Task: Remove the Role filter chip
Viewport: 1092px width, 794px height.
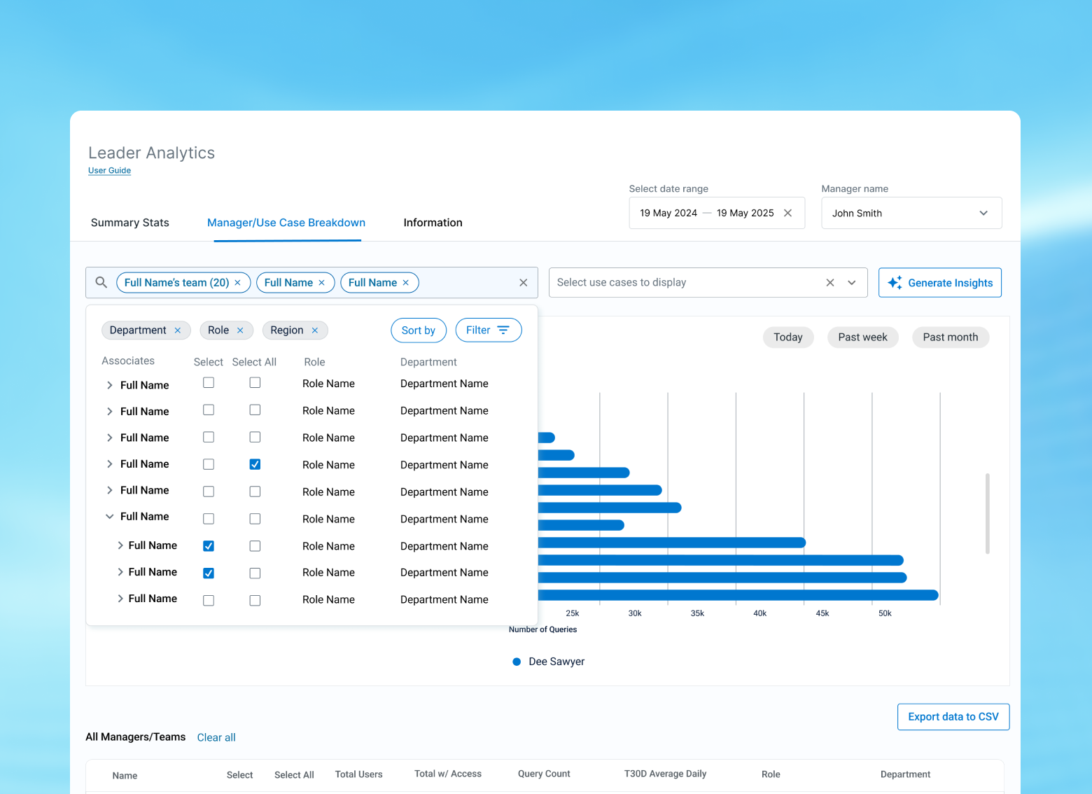Action: coord(240,330)
